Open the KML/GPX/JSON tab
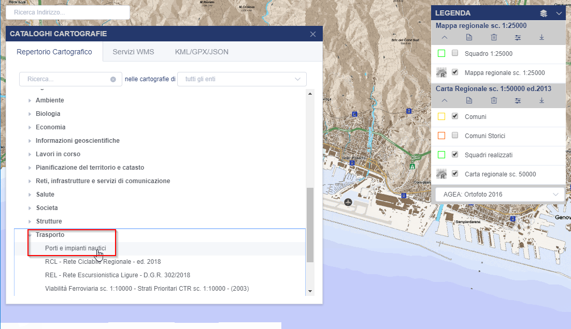 pyautogui.click(x=202, y=52)
